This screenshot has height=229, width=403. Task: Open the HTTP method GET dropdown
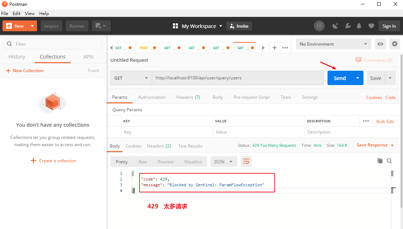click(x=131, y=78)
